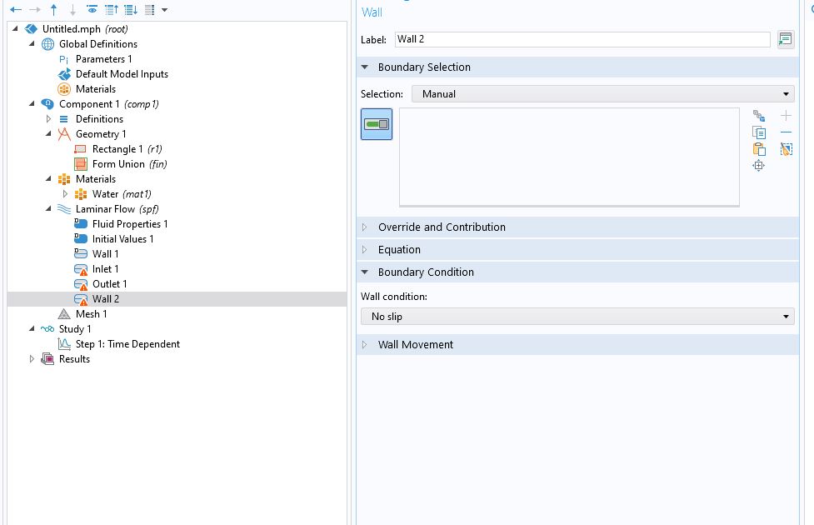Open the Selection dropdown set to Manual
This screenshot has width=814, height=525.
tap(602, 94)
